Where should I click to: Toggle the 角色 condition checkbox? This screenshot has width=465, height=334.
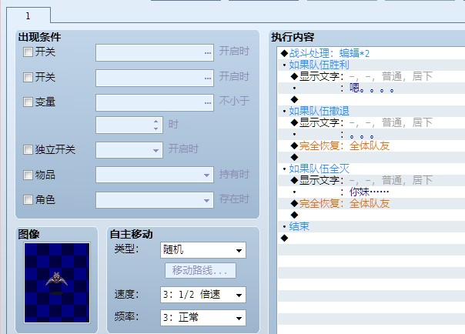28,199
